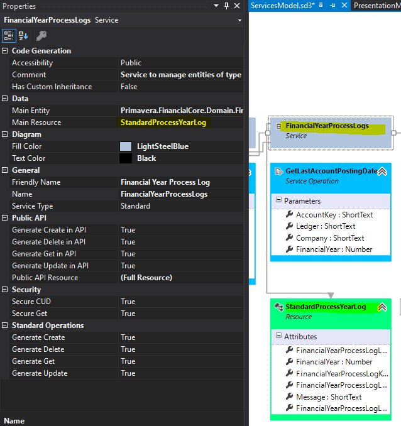401x426 pixels.
Task: Select the StandardProcessYearLog resource shape title
Action: point(326,307)
